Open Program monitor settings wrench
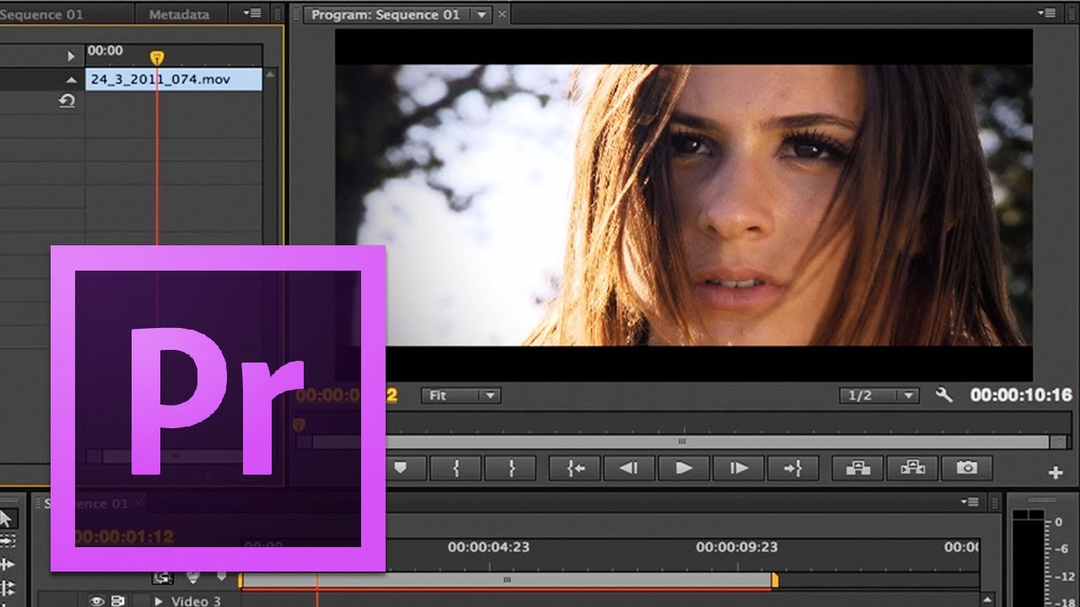This screenshot has width=1080, height=607. 944,395
